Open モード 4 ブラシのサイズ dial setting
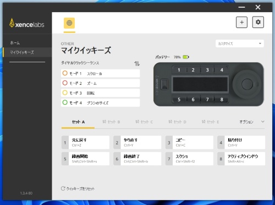Viewport: 275px width, 205px height. coord(100,102)
